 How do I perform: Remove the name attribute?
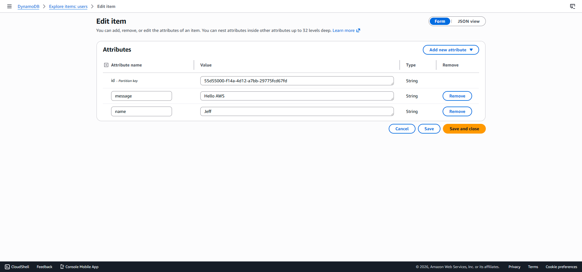point(457,111)
